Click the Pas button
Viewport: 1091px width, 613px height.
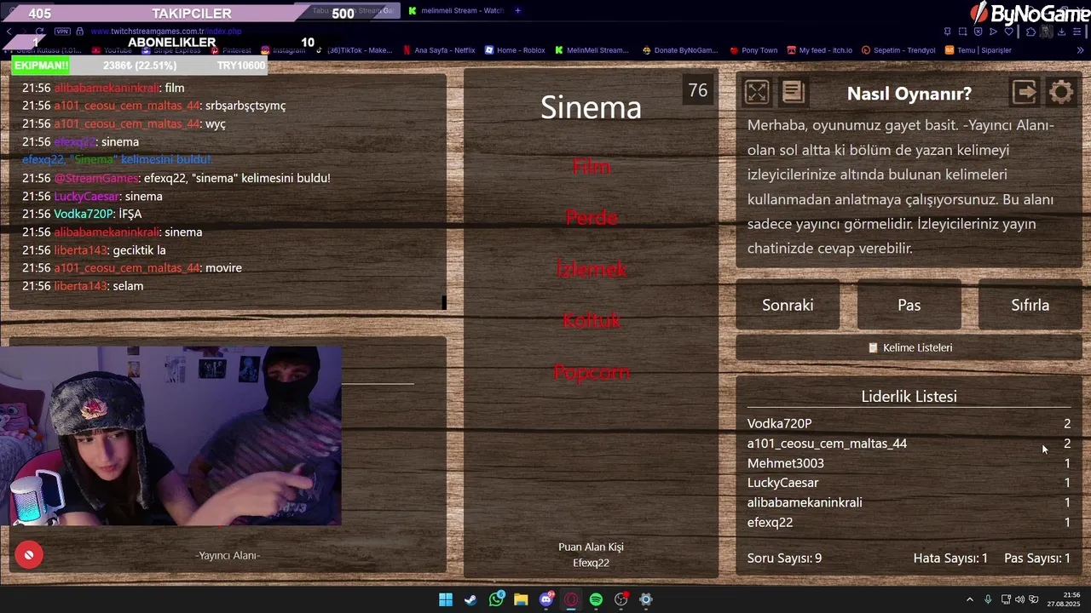click(909, 305)
